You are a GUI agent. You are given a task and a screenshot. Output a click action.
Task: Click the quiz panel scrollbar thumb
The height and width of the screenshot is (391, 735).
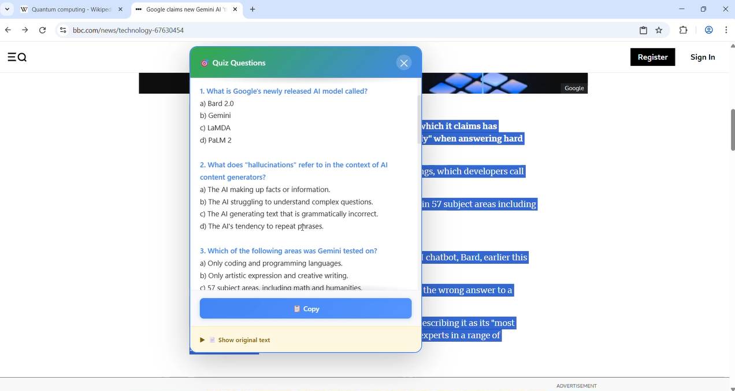pyautogui.click(x=420, y=119)
